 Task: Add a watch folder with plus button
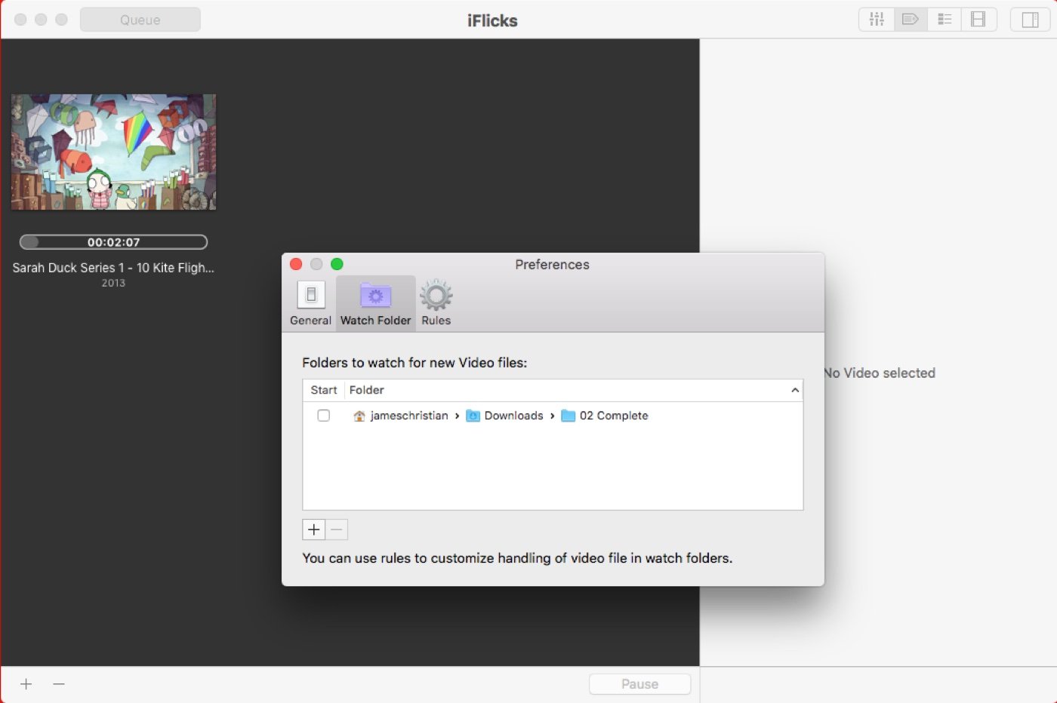[x=314, y=530]
